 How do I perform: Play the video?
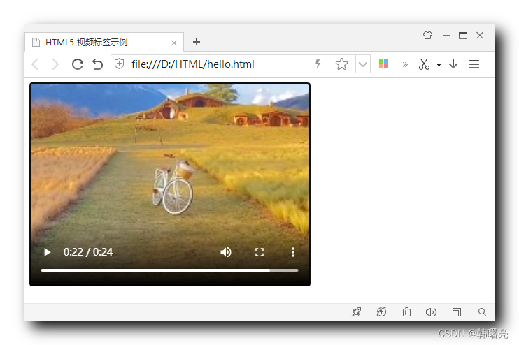coord(48,252)
